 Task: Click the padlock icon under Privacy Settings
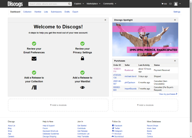pos(82,59)
